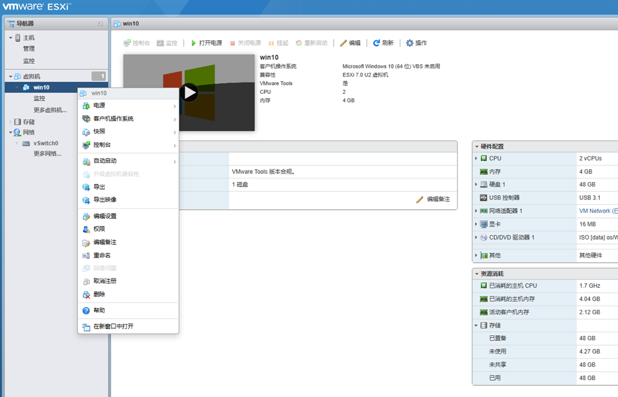Click the VM Network link

point(597,211)
